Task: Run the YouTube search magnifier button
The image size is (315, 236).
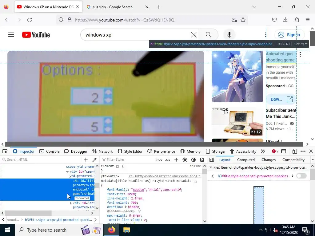Action: 209,35
